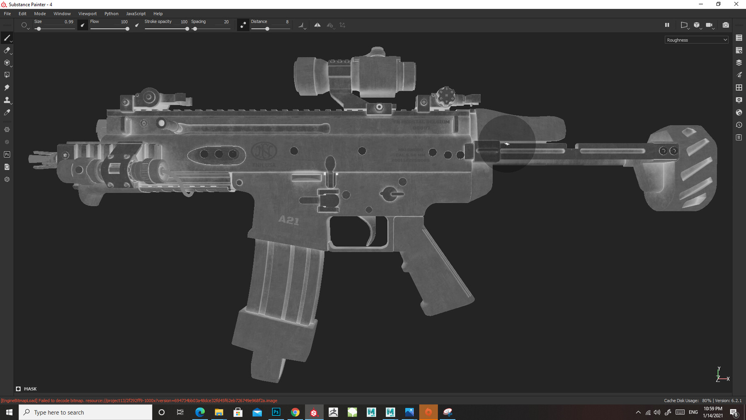Open the Viewport menu
746x420 pixels.
coord(87,13)
